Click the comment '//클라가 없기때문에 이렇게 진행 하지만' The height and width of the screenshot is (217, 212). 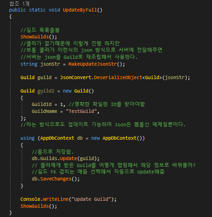pyautogui.click(x=70, y=43)
